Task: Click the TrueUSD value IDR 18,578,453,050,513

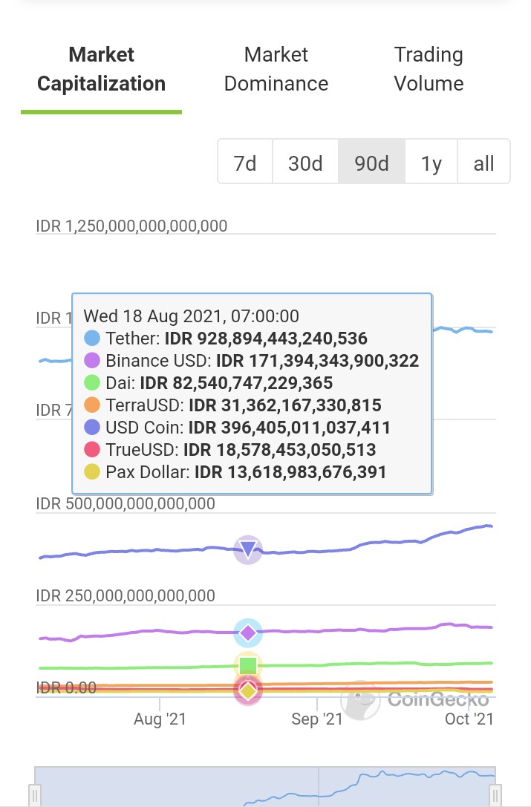Action: pyautogui.click(x=280, y=449)
